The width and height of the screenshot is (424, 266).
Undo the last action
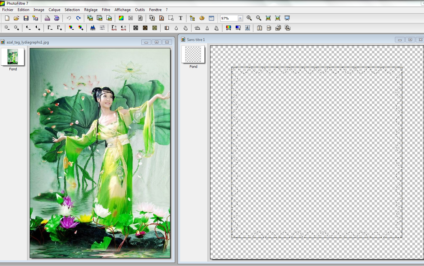(x=68, y=18)
